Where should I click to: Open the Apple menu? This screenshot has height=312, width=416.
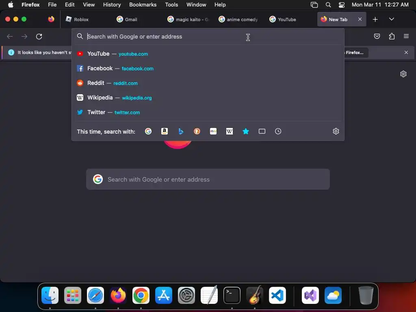click(x=11, y=4)
